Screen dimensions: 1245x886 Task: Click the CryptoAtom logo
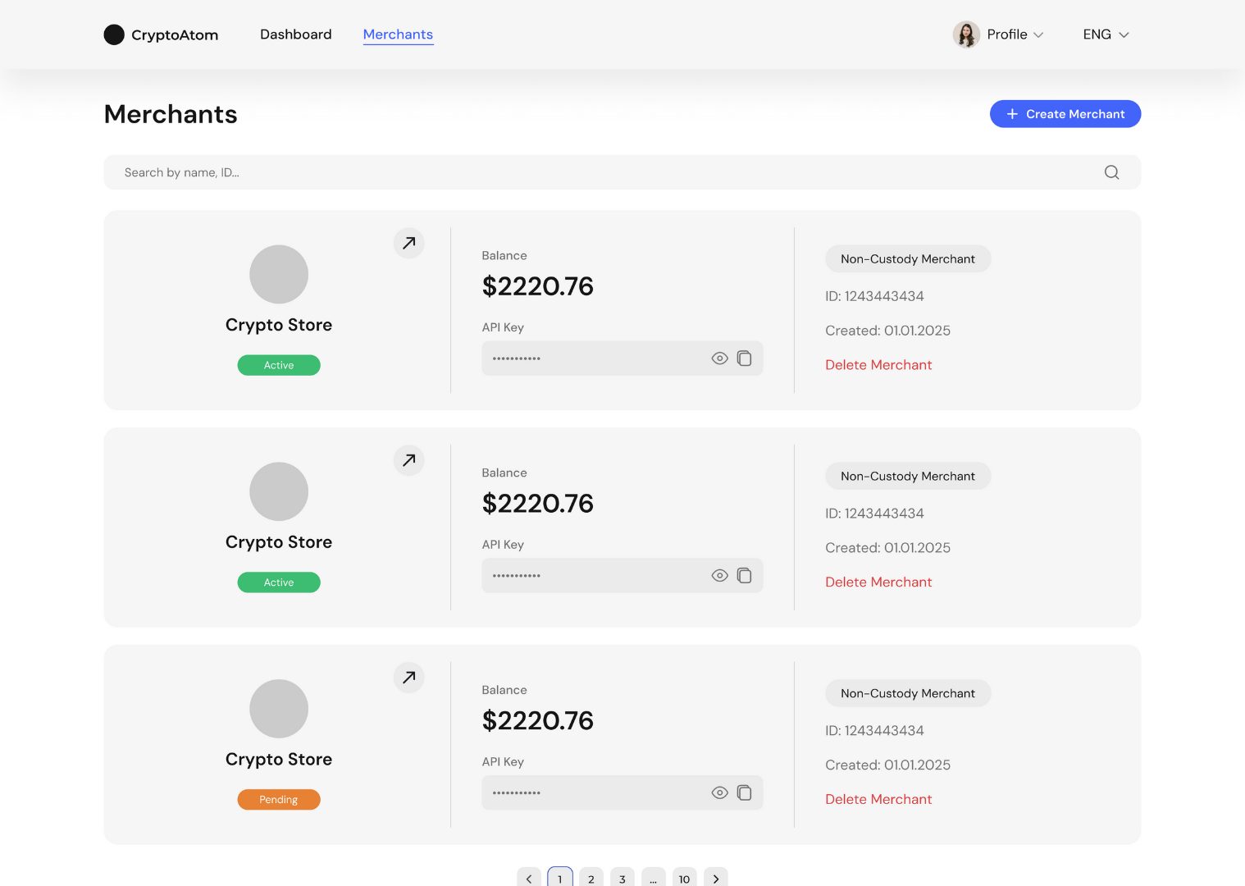click(x=162, y=34)
